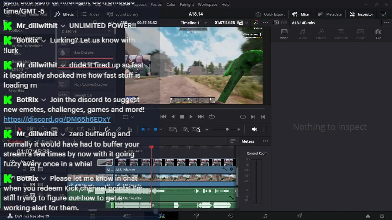This screenshot has width=392, height=220.
Task: Open Meters panel options menu
Action: tap(266, 141)
